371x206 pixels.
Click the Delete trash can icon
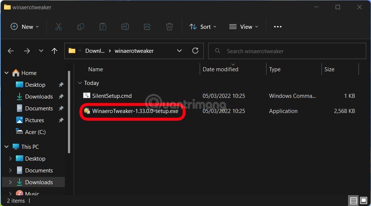tap(169, 27)
